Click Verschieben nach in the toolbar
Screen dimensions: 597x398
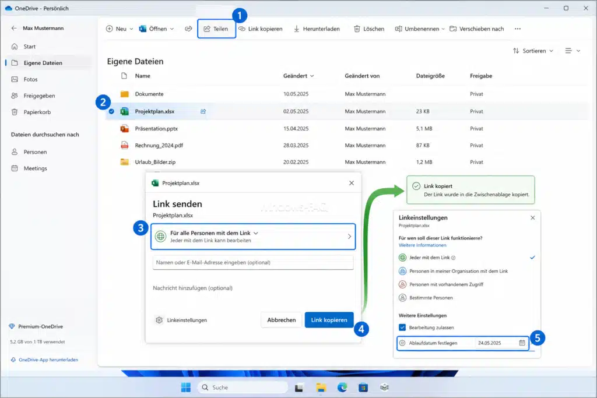[477, 29]
